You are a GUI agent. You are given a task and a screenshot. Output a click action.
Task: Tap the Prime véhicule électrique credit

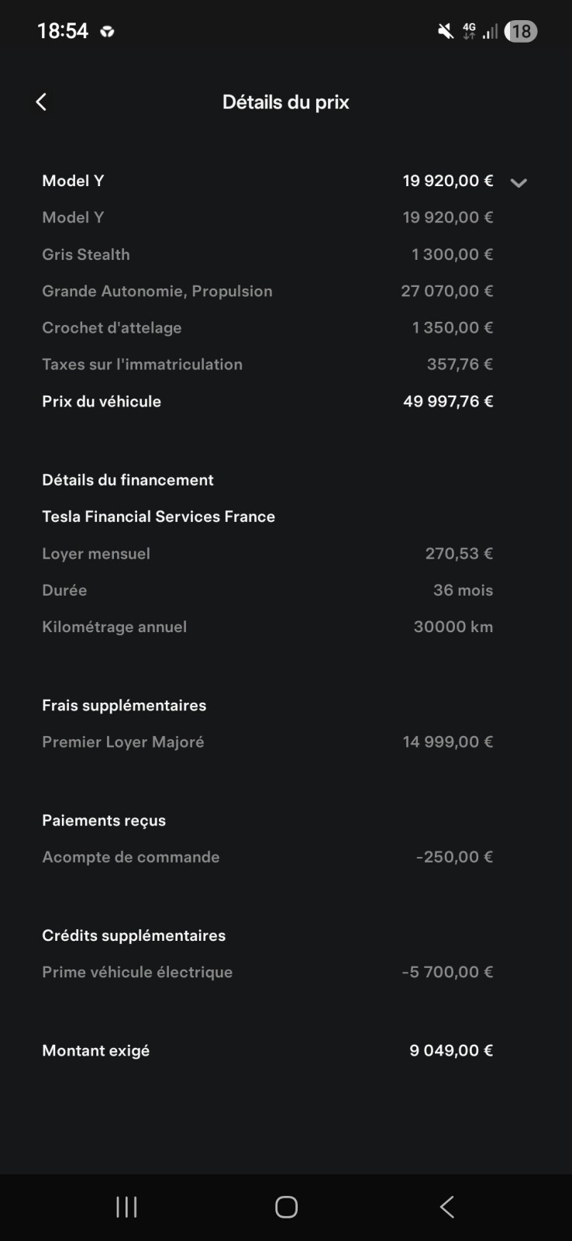pyautogui.click(x=267, y=972)
